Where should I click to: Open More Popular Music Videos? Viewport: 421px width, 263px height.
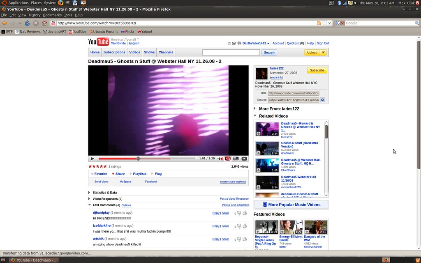point(291,205)
